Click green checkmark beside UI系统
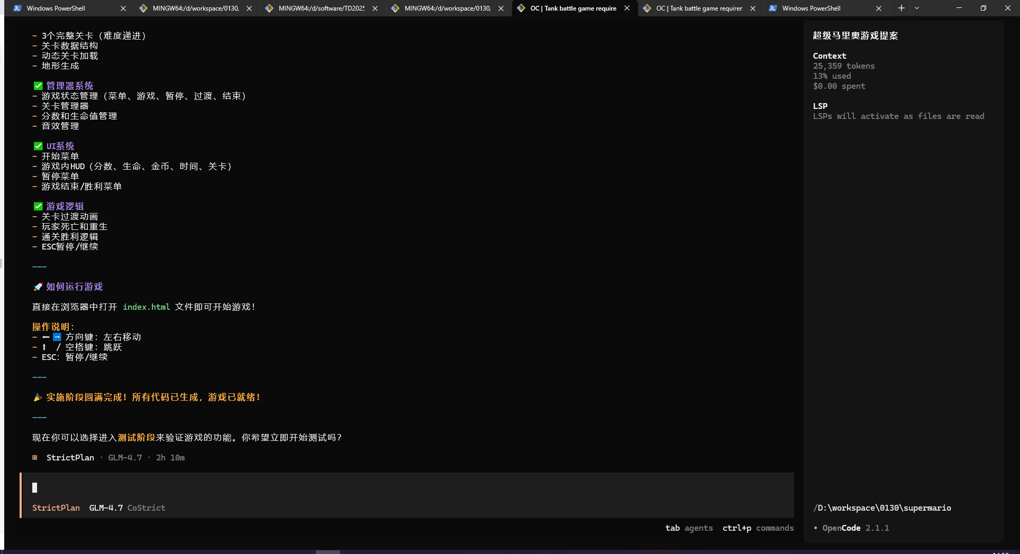1020x554 pixels. 38,146
